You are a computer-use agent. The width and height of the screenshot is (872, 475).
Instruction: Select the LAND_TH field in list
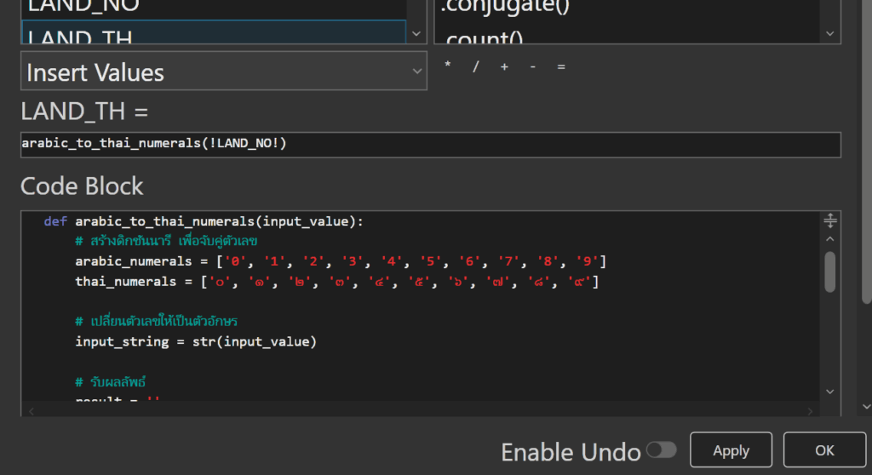[213, 34]
